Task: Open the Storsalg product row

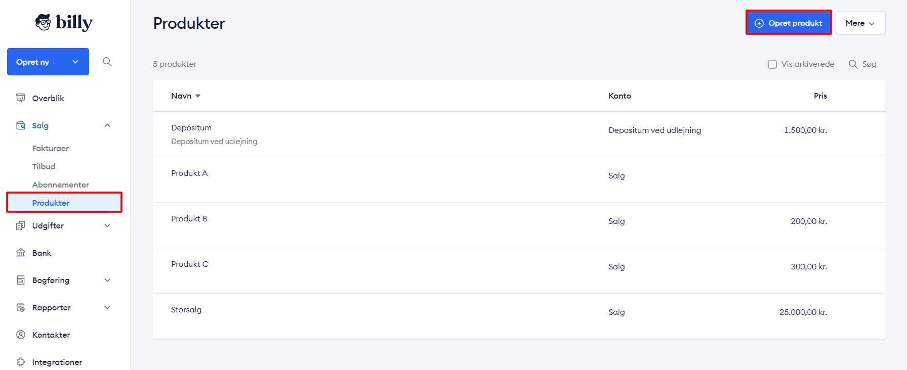Action: coord(519,316)
